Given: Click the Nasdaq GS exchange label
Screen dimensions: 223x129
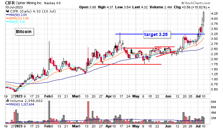Looking at the screenshot, I should (52, 3).
